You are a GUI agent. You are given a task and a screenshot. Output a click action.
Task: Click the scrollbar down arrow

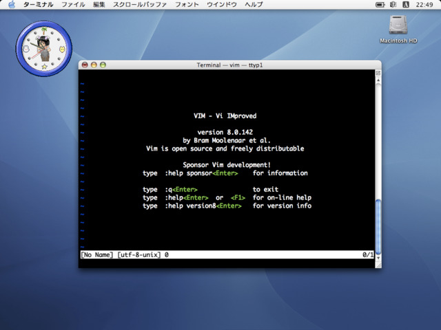(x=378, y=258)
